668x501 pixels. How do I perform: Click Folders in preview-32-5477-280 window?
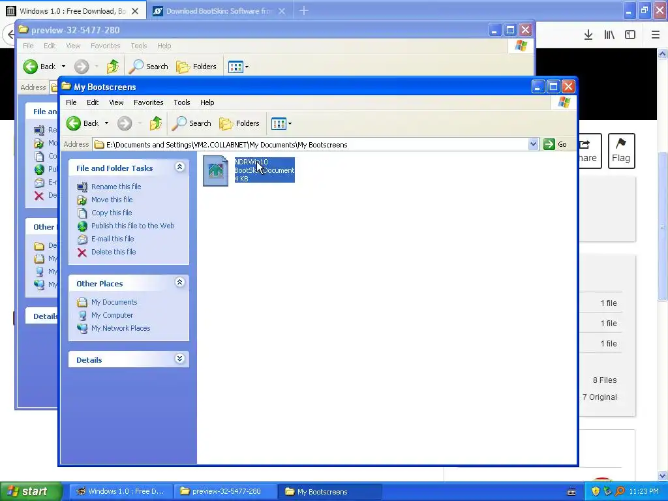pos(196,67)
